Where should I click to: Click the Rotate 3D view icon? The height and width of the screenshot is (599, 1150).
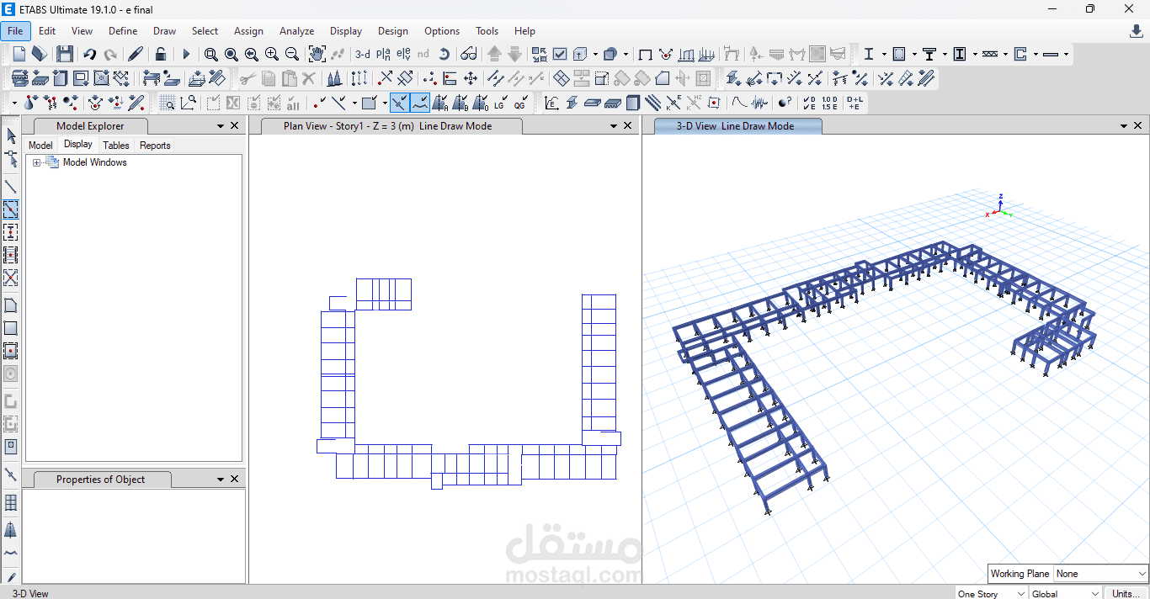(x=444, y=54)
